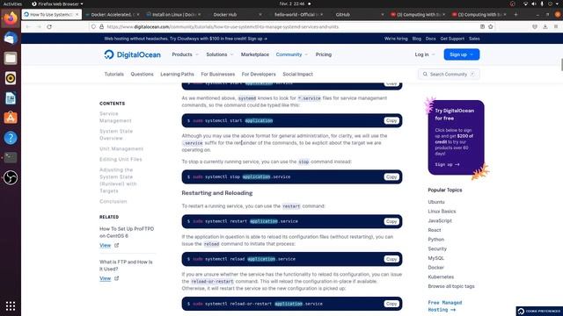Open the Files manager dock icon
Image resolution: width=563 pixels, height=316 pixels.
[x=11, y=58]
